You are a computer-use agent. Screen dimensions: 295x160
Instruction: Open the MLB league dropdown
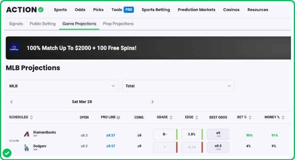[62, 86]
